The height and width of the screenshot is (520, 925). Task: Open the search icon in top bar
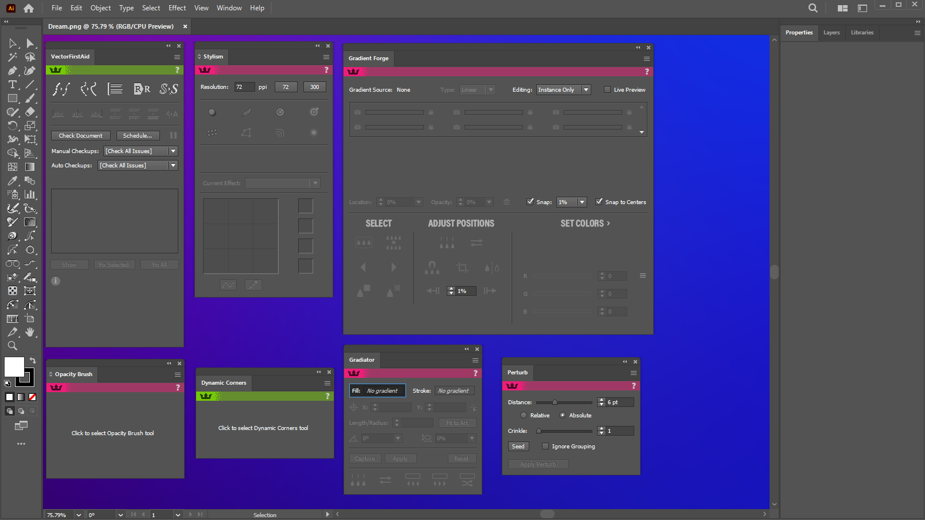[x=813, y=8]
